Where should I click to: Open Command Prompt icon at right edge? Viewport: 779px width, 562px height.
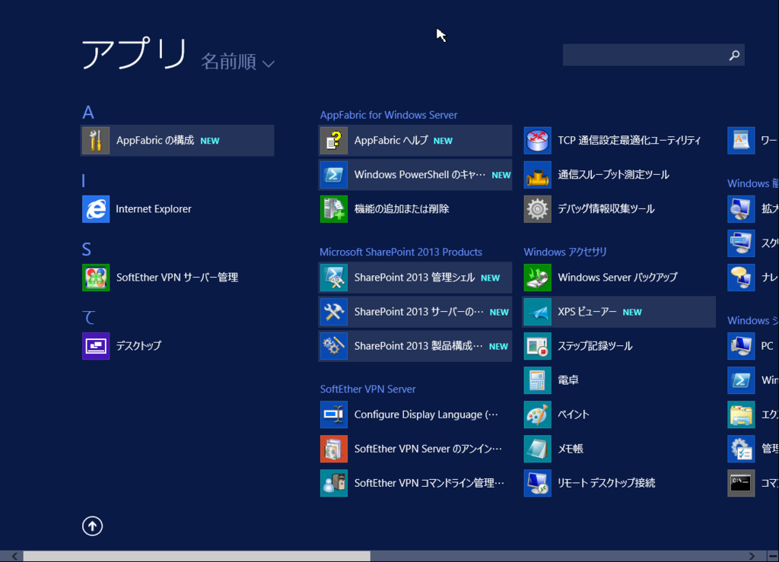point(741,483)
